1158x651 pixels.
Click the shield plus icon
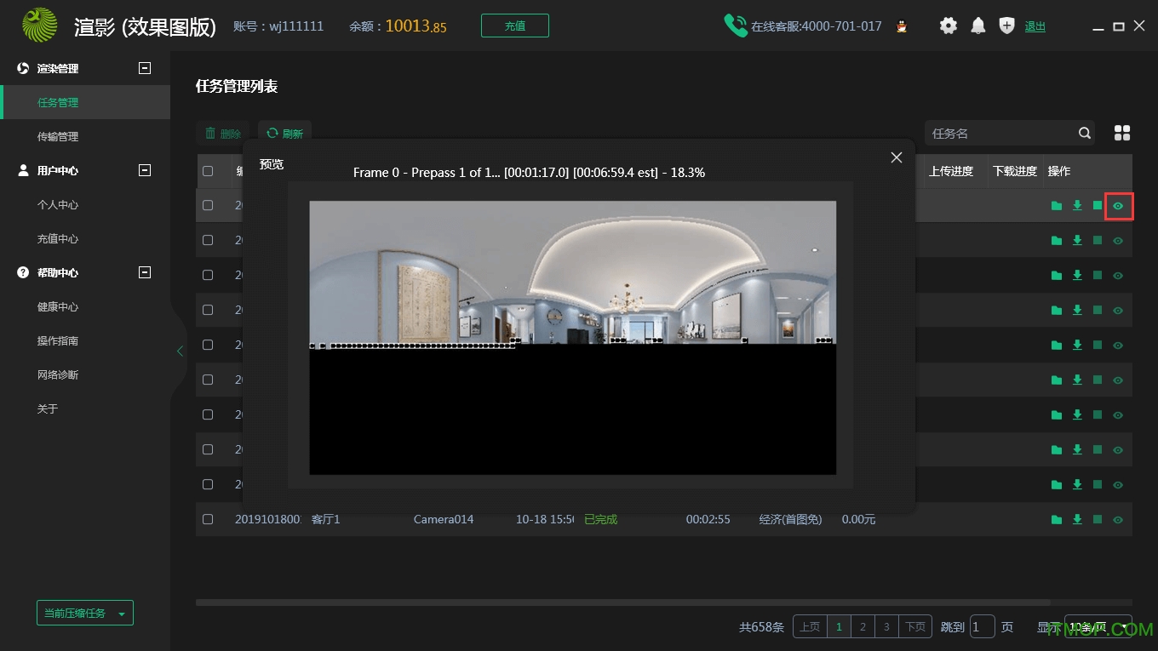pos(1006,26)
